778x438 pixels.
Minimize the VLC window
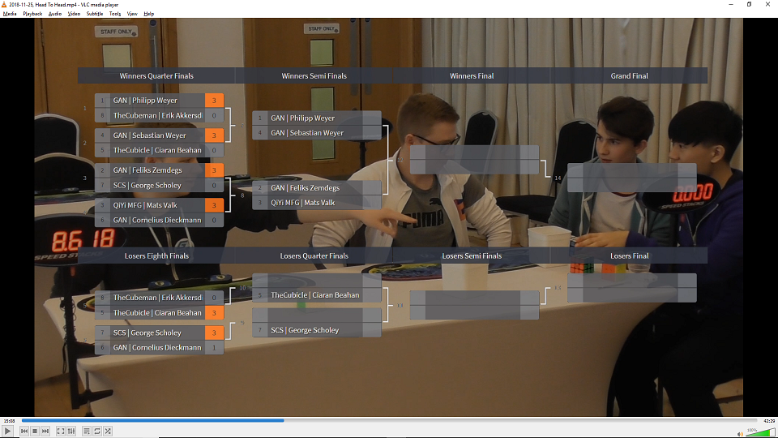pos(731,5)
